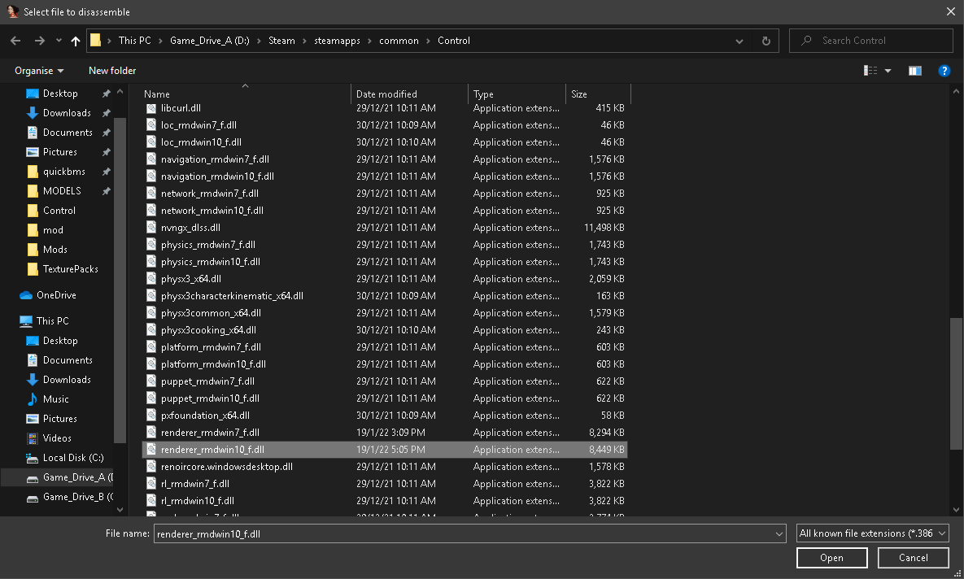
Task: Click the selected renderer_rmdwin10_f.dll row
Action: point(385,450)
